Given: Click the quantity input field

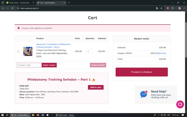Looking at the screenshot, I should click(x=89, y=51).
